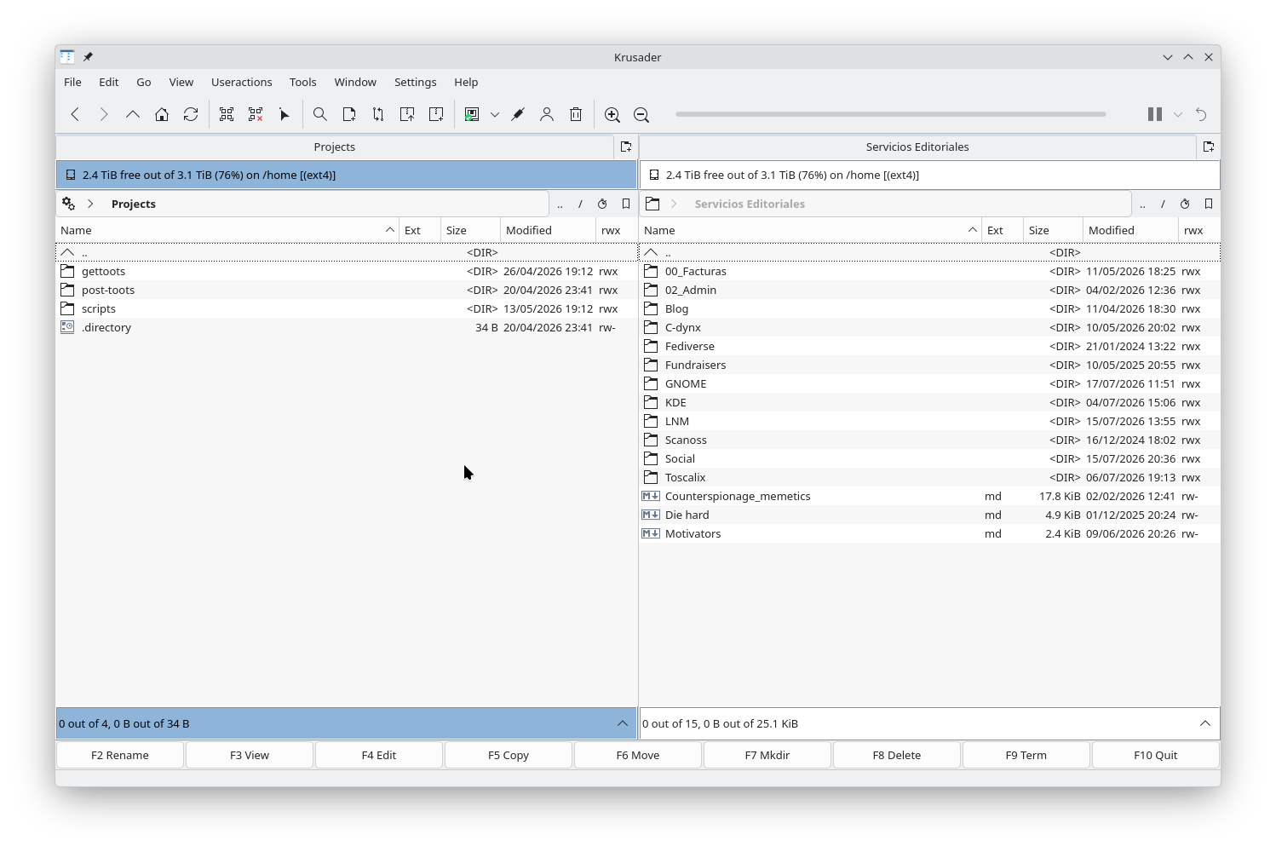Click the toolbar progress slider bar
This screenshot has width=1276, height=852.
click(891, 114)
